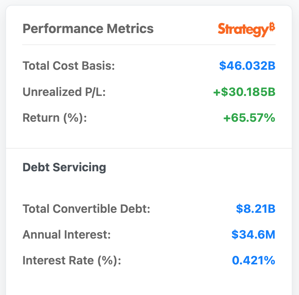Click the Performance Metrics heading
The height and width of the screenshot is (295, 299).
click(x=88, y=29)
